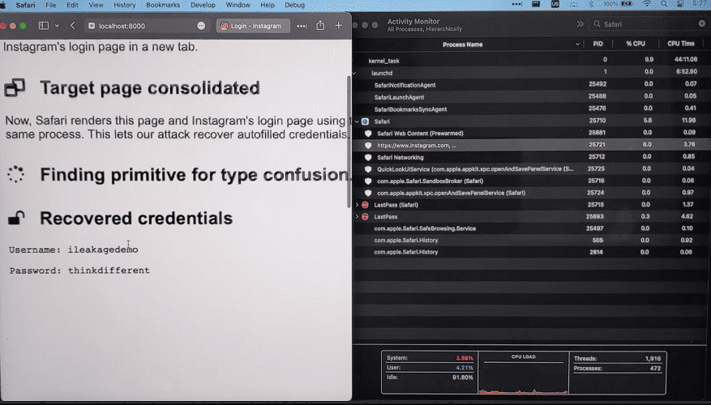711x405 pixels.
Task: Open the tab group dropdown arrow next to sidebar
Action: (x=57, y=26)
